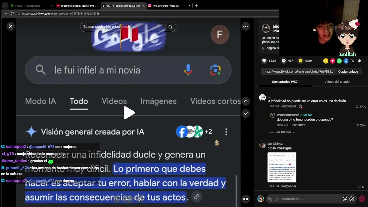This screenshot has height=207, width=368.
Task: Like the post with the heart icon
Action: click(264, 61)
